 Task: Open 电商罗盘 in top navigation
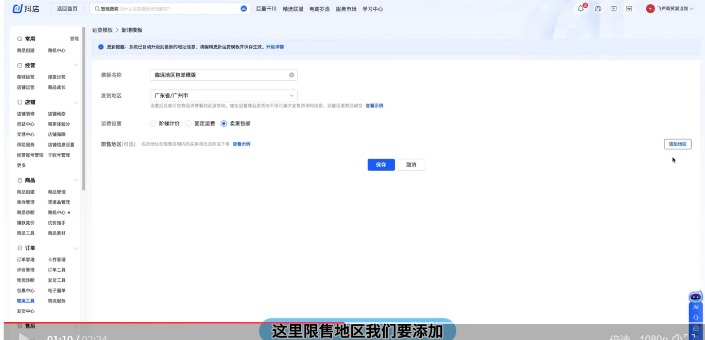point(320,9)
